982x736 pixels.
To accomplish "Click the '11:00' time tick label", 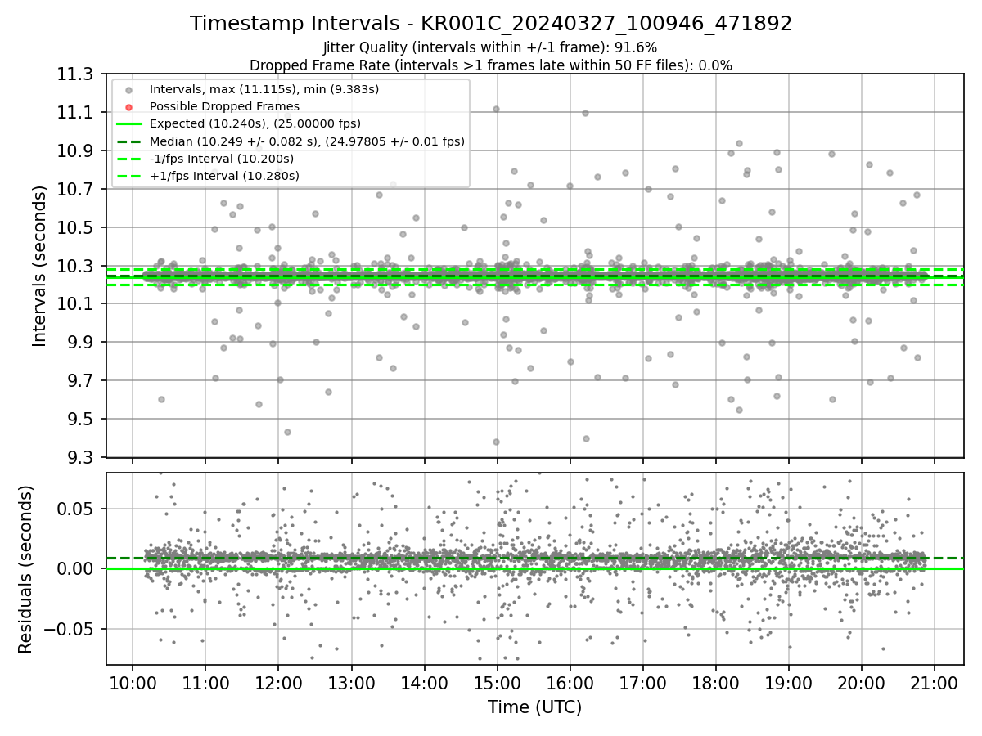I will [x=205, y=683].
